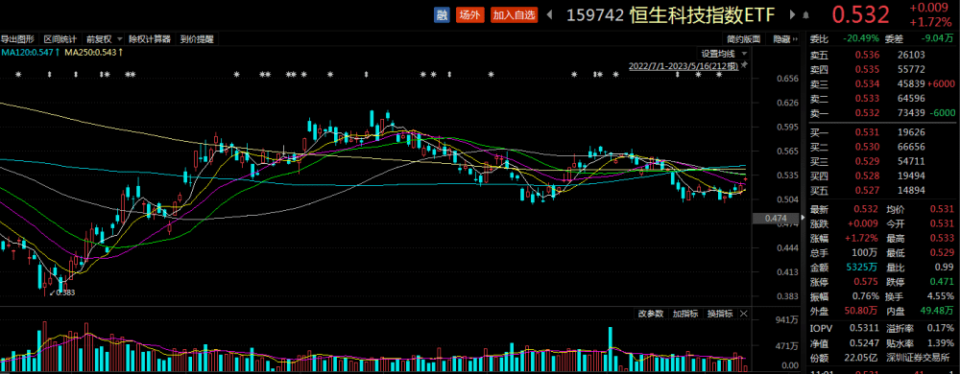Open 换指标 to switch indicator
The height and width of the screenshot is (374, 960).
[x=719, y=314]
